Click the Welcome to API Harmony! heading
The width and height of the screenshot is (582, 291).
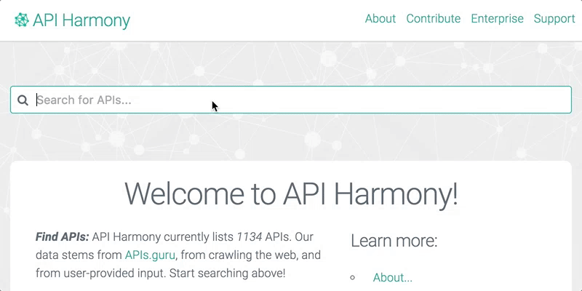point(291,194)
